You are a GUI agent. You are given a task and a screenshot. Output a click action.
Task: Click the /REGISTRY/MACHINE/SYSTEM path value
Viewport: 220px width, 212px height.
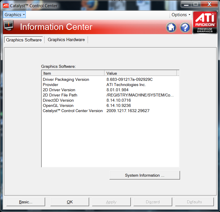click(x=140, y=95)
